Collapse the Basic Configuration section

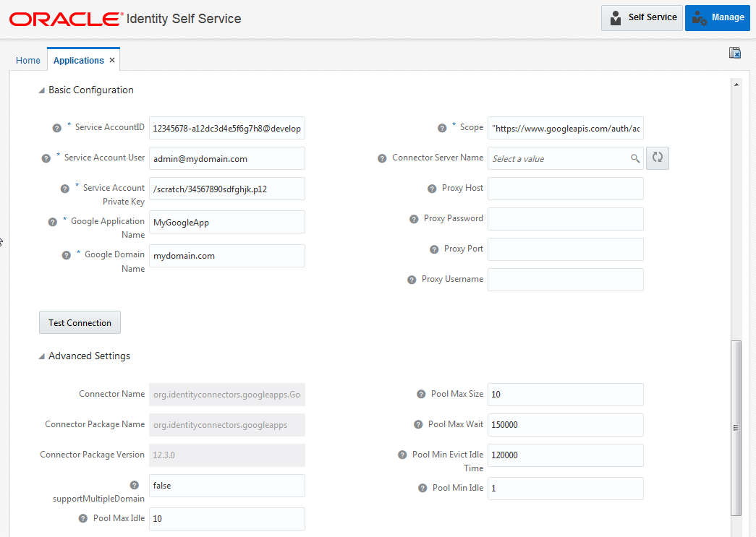(42, 90)
